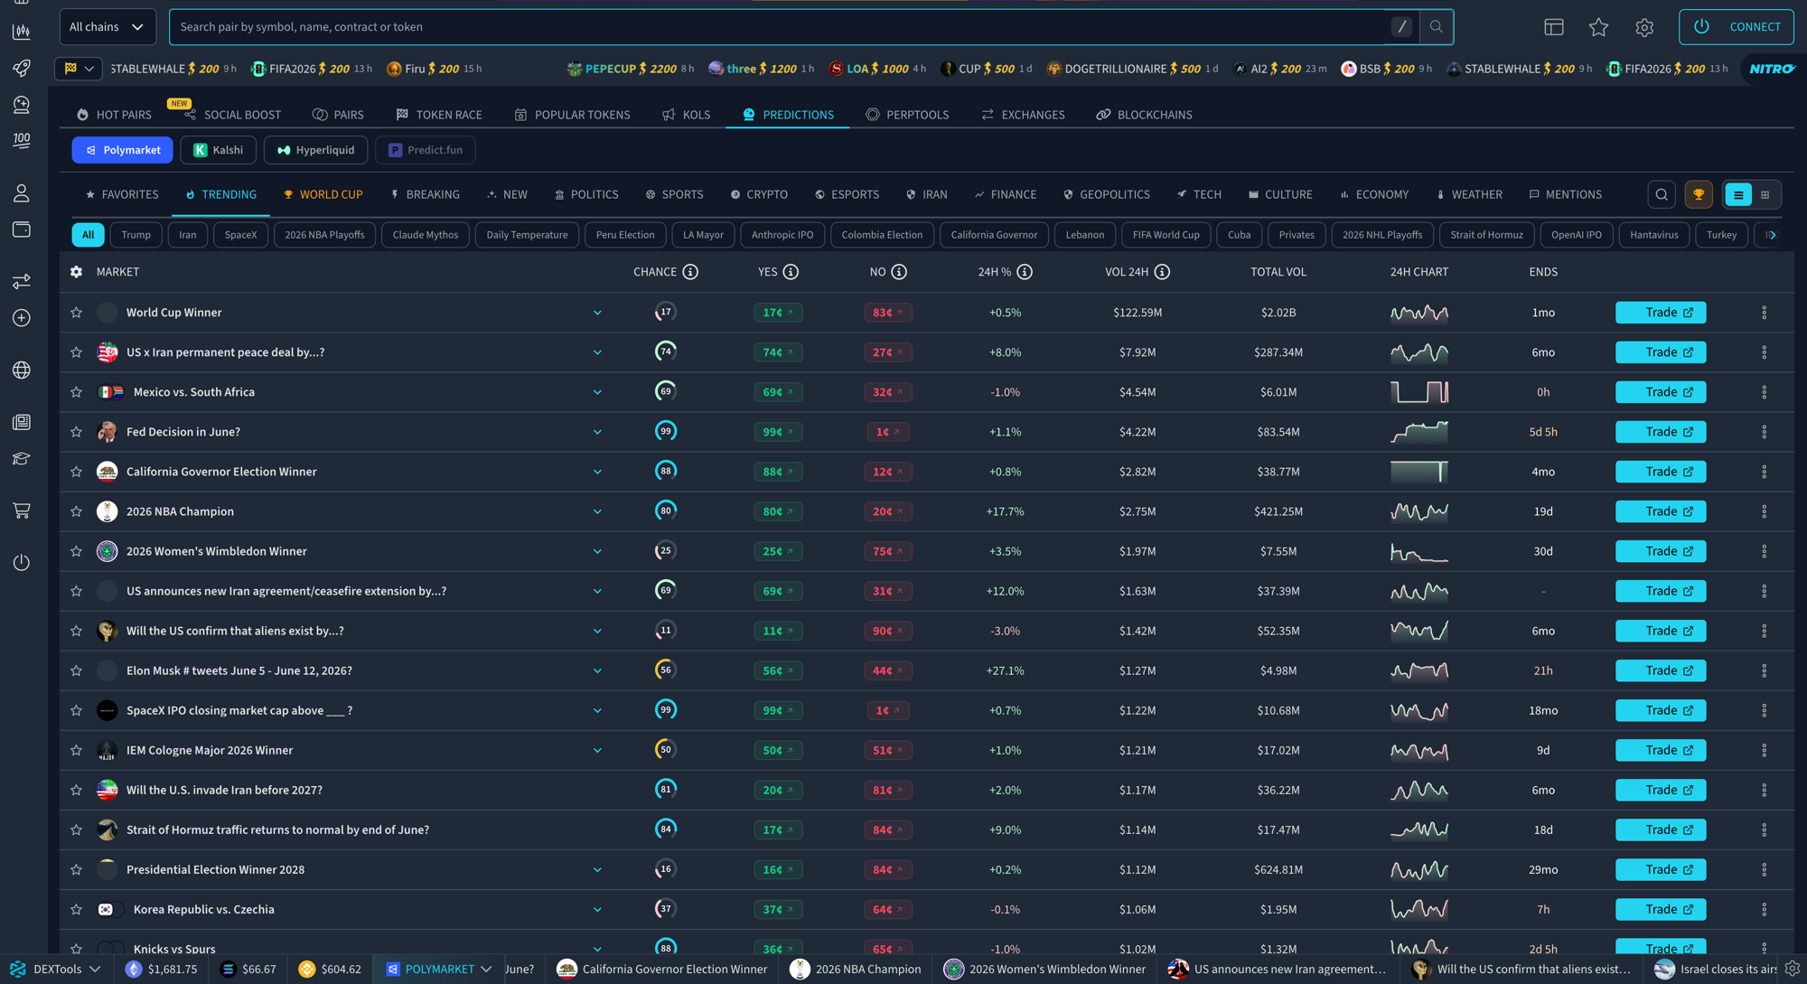This screenshot has width=1807, height=984.
Task: Open the DEXTools dropdown in bottom bar
Action: 57,969
